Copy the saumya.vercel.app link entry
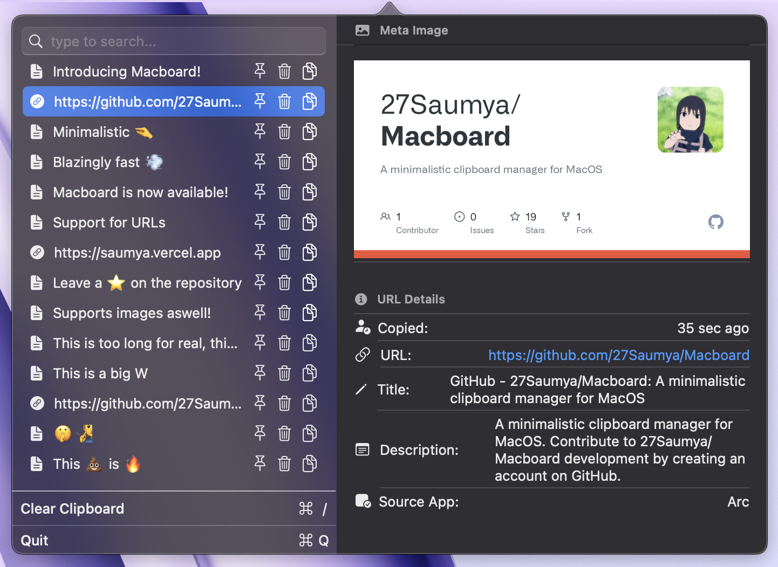This screenshot has height=567, width=778. point(310,252)
